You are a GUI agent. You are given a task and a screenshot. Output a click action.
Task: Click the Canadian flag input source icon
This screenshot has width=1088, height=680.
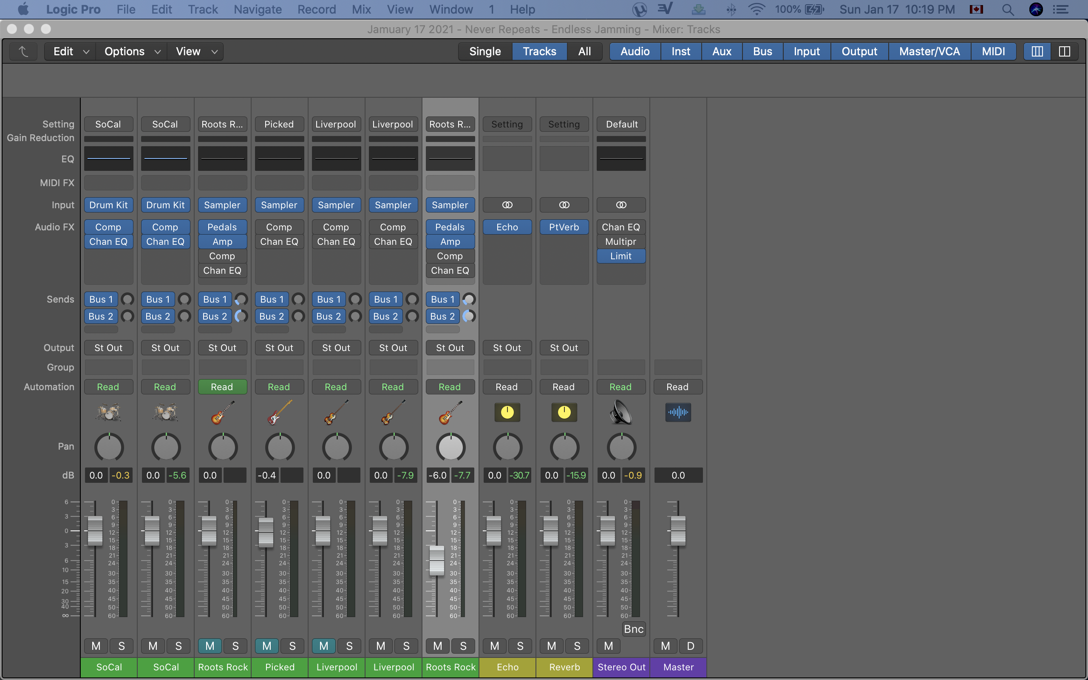coord(976,9)
